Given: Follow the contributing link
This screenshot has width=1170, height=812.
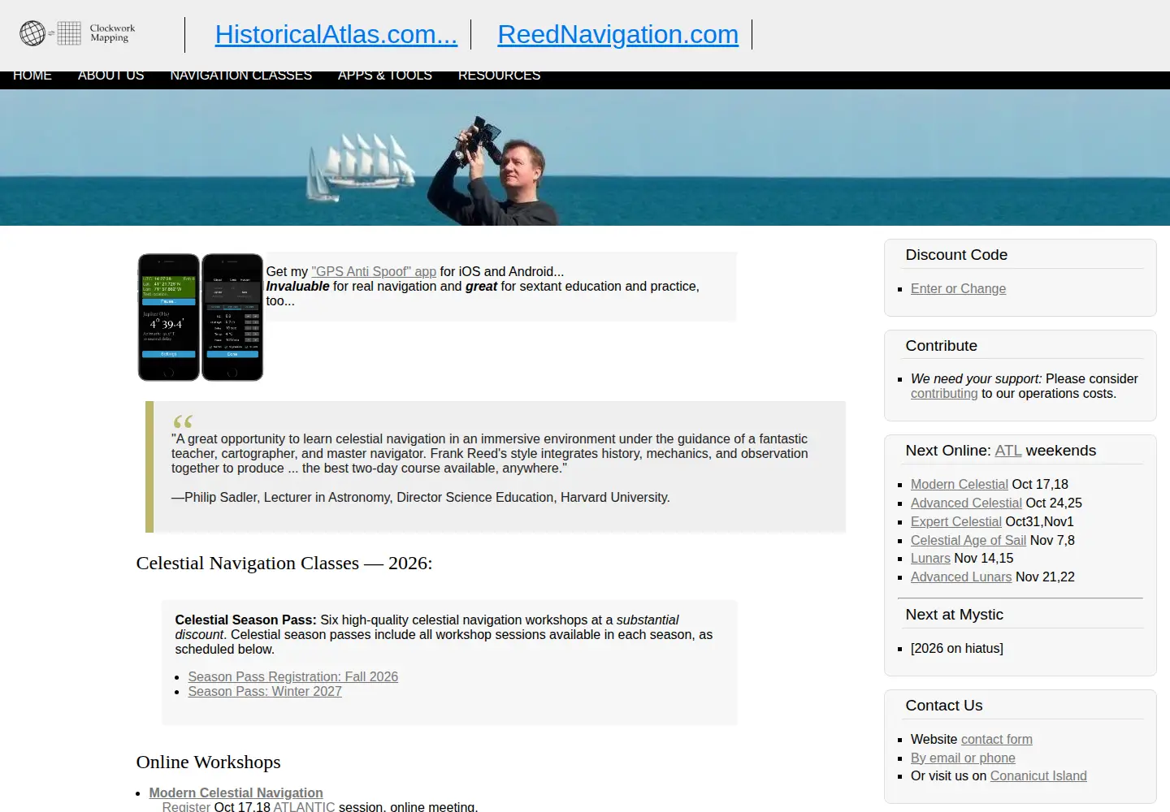Looking at the screenshot, I should (x=944, y=394).
